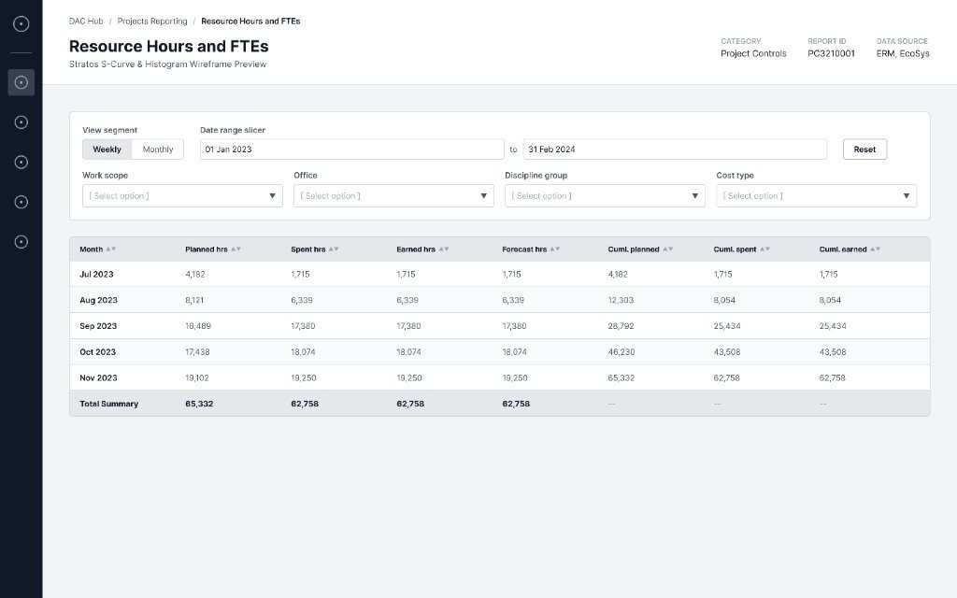Viewport: 957px width, 598px height.
Task: Select the highlighted active sidebar icon
Action: [21, 82]
